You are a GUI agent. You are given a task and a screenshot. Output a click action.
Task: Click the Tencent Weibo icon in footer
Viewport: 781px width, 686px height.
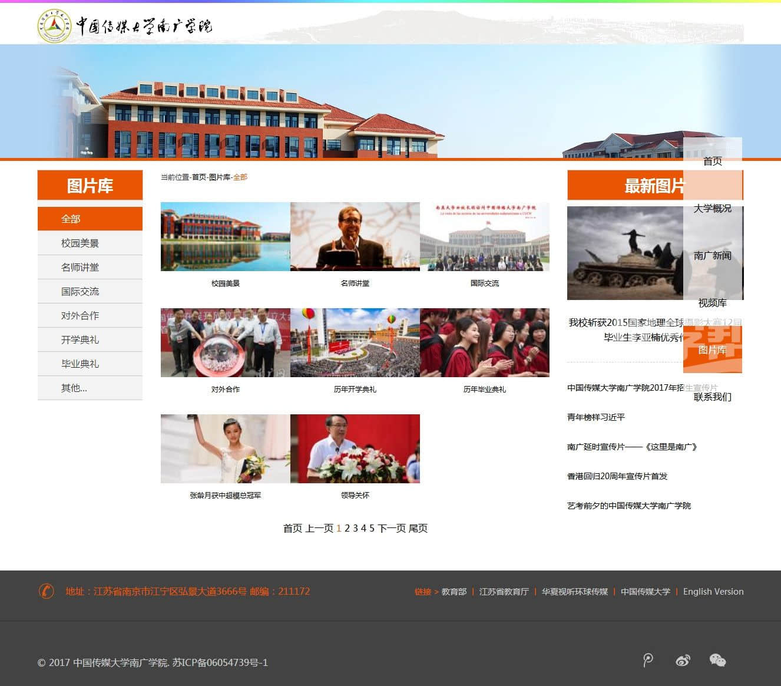click(x=648, y=660)
